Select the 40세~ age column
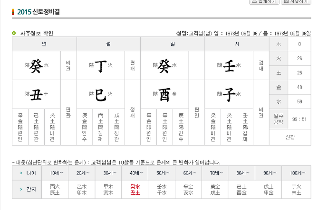This screenshot has height=210, width=328. (135, 173)
